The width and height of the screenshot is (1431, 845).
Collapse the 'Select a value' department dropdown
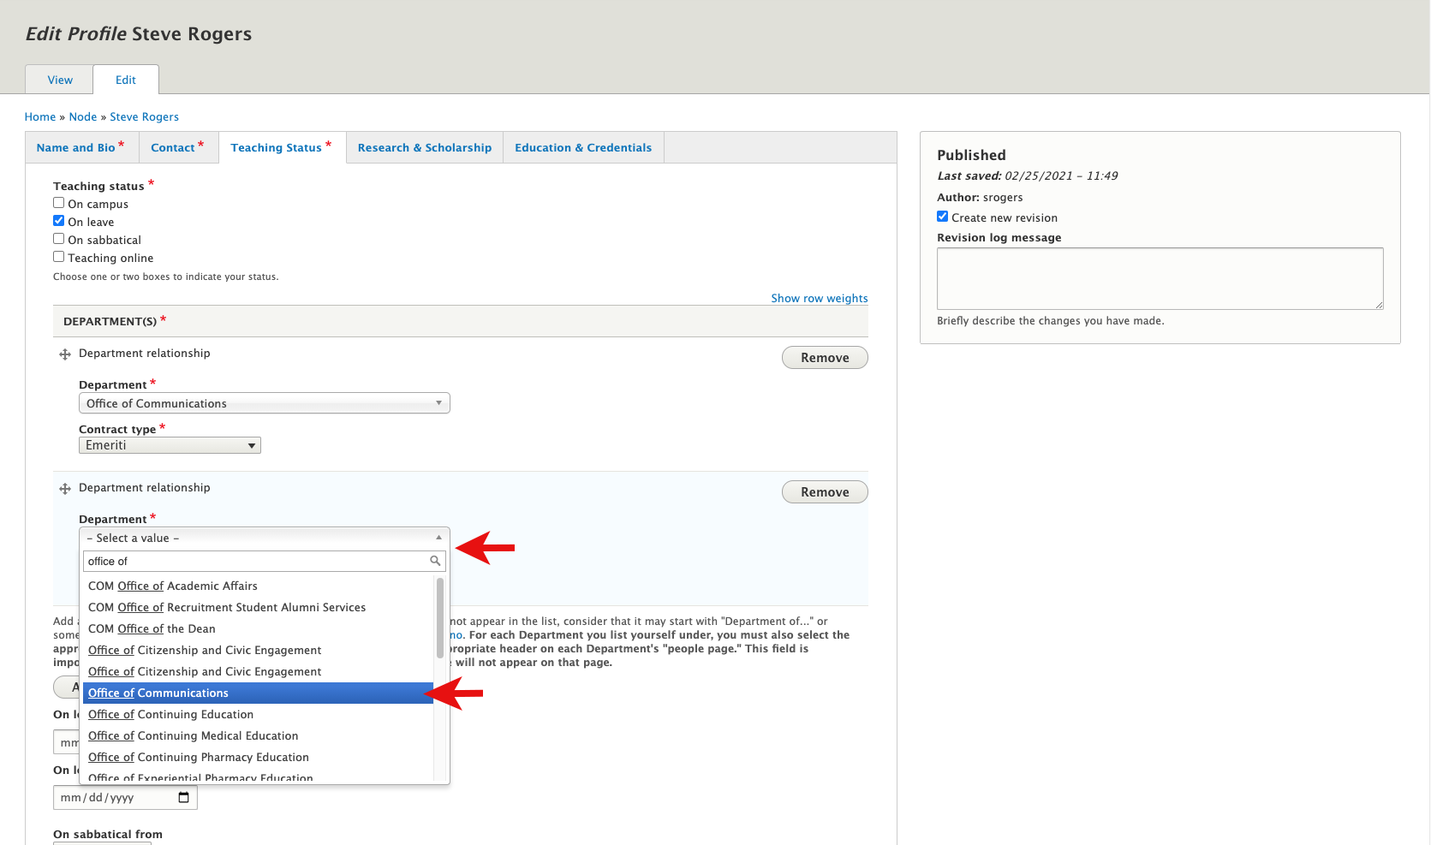coord(264,538)
